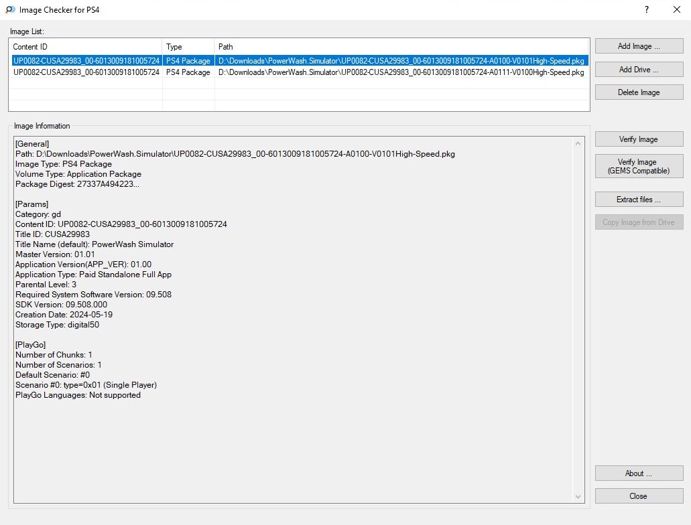Click Content ID cell in second row
The image size is (691, 525).
click(86, 72)
